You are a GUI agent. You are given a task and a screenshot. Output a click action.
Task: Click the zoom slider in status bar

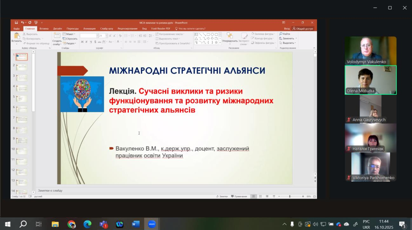(289, 196)
